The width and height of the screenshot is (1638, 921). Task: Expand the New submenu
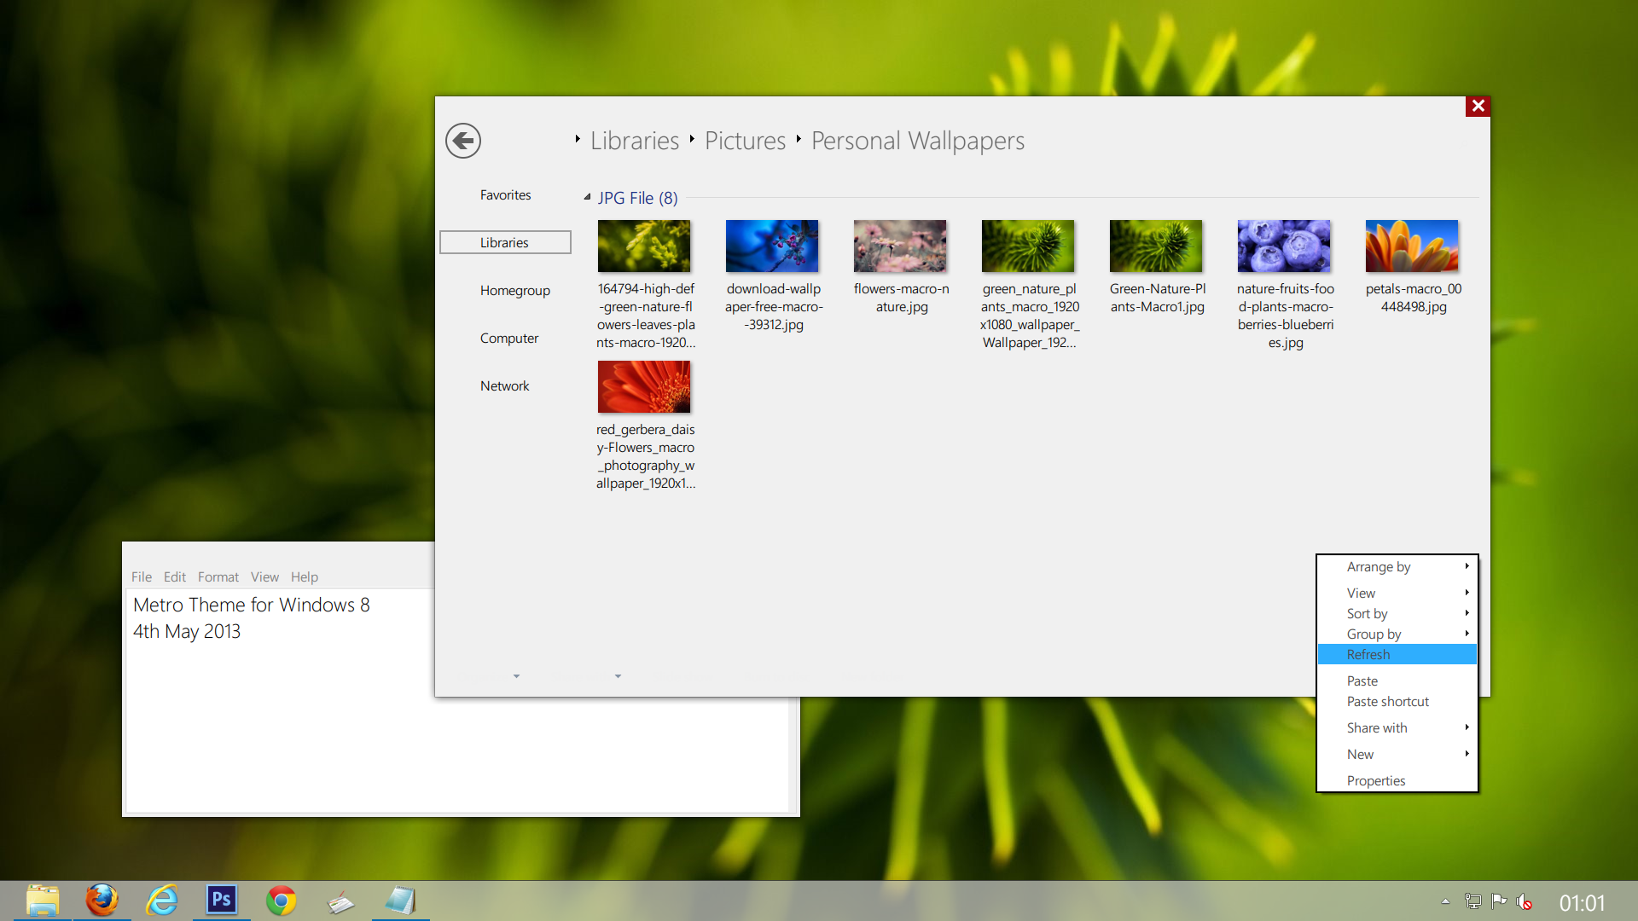click(1397, 754)
